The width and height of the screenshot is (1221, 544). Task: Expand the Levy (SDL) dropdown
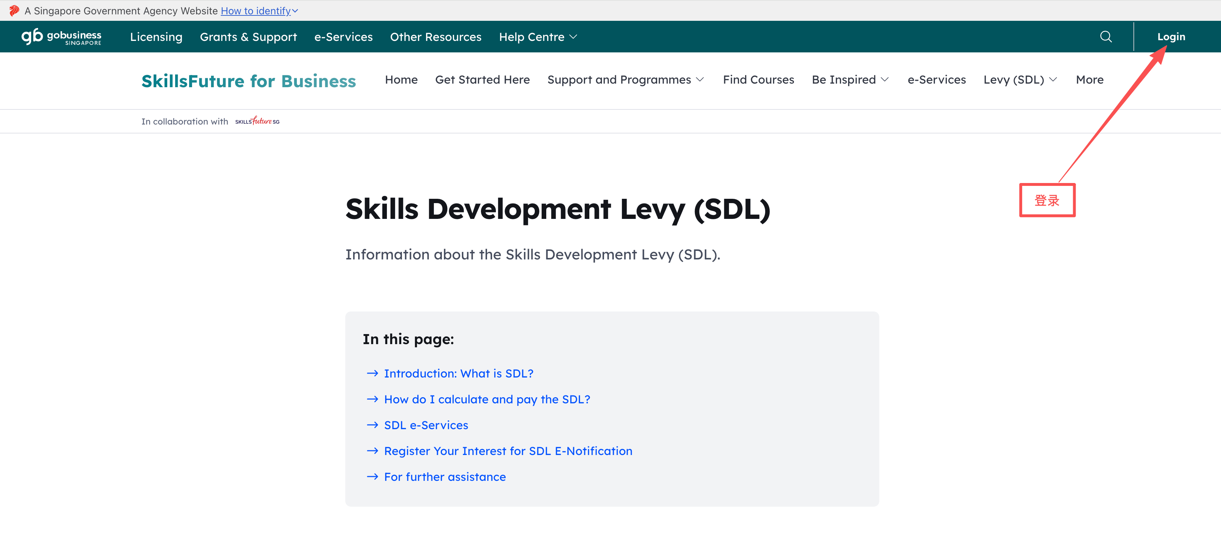(1020, 80)
